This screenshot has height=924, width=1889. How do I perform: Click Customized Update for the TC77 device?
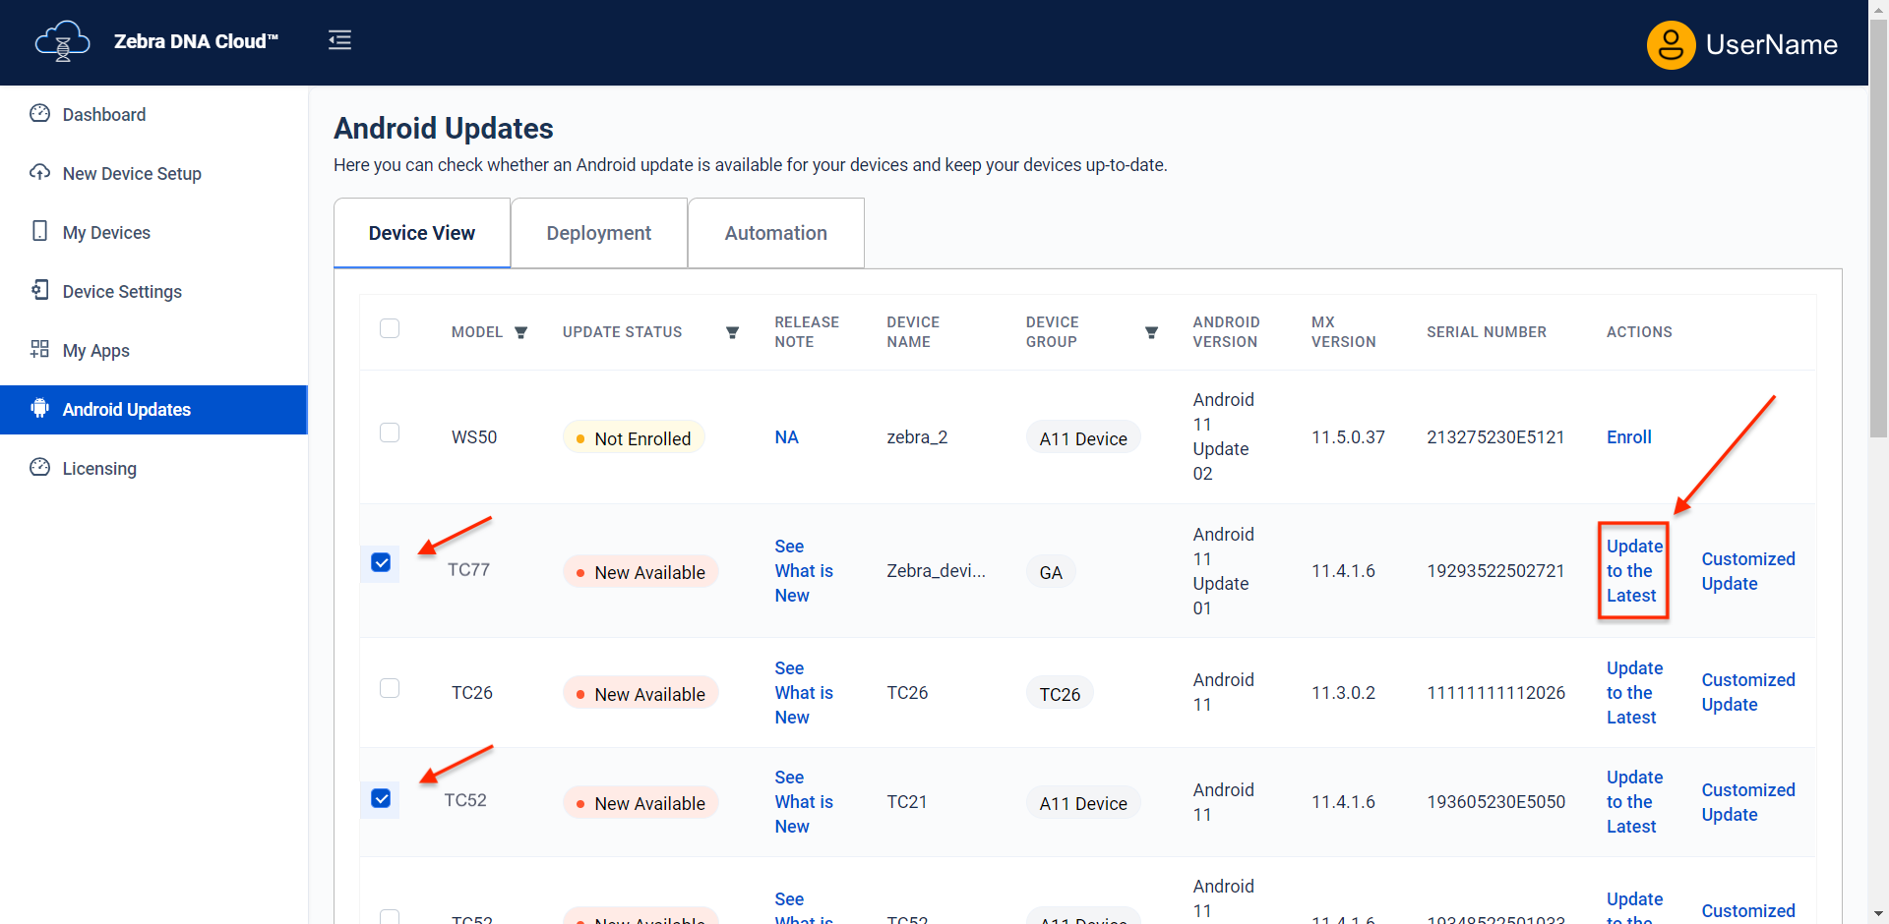pos(1747,571)
